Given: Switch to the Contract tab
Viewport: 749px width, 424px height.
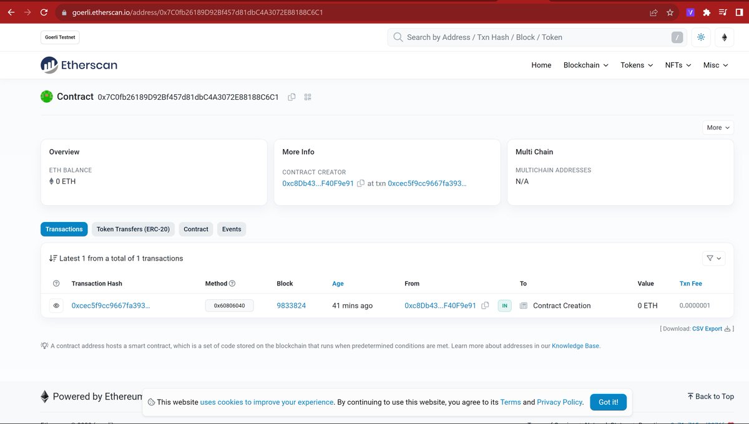Looking at the screenshot, I should pyautogui.click(x=196, y=229).
